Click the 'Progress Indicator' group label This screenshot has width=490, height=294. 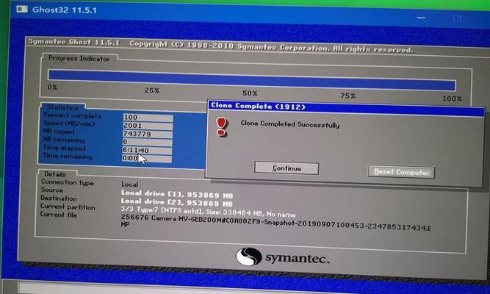point(79,59)
